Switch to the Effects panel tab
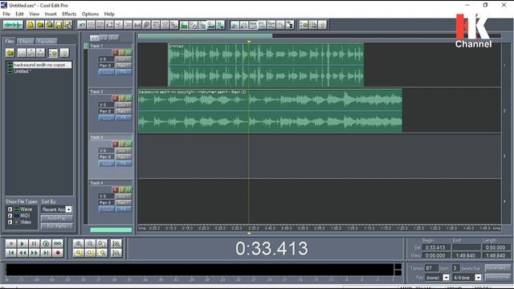 point(26,41)
